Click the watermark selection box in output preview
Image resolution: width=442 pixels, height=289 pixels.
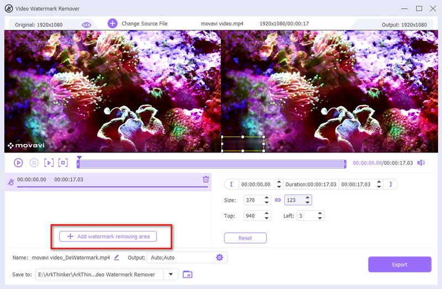pyautogui.click(x=243, y=144)
